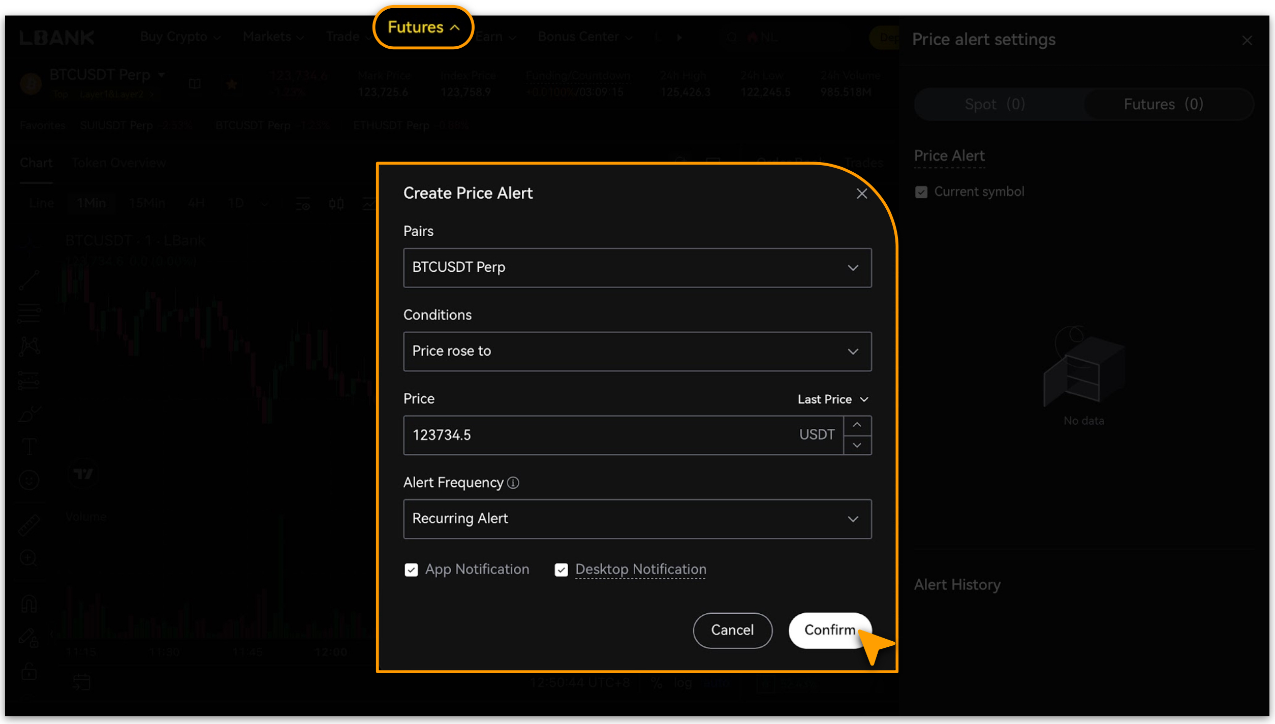Decrease price with down stepper arrow
Viewport: 1275px width, 724px height.
(x=857, y=445)
